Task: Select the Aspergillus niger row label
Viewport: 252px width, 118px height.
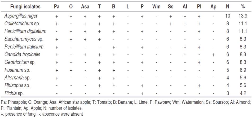Action: tap(20, 16)
